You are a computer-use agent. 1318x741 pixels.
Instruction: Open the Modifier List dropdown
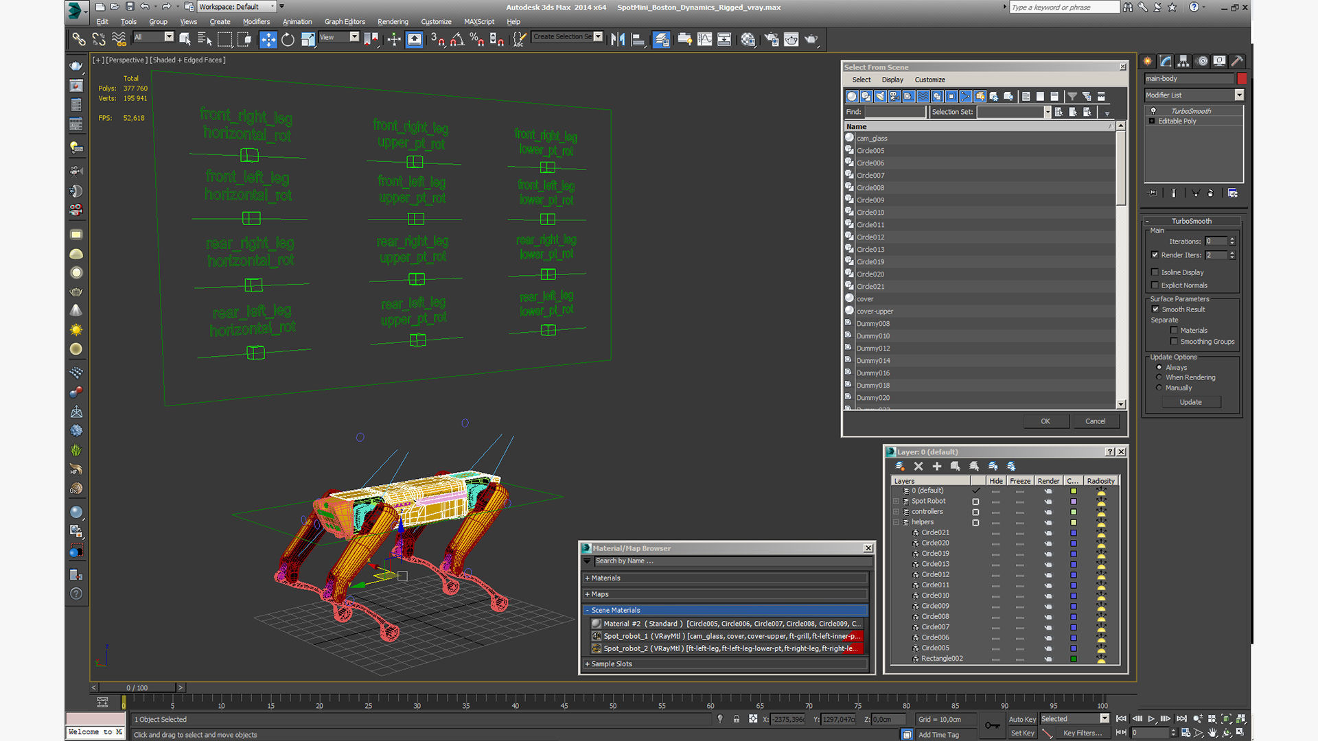click(x=1239, y=95)
